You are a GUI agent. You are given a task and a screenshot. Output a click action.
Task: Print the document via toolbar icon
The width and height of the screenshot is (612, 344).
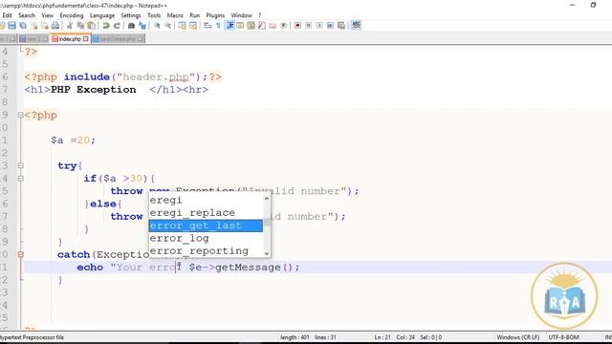(55, 26)
